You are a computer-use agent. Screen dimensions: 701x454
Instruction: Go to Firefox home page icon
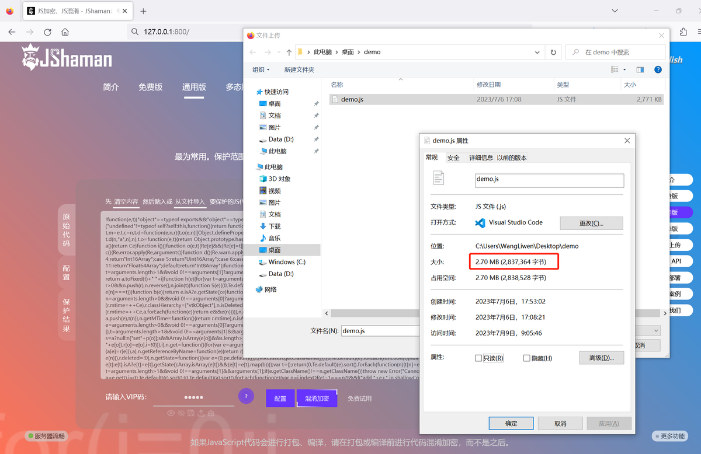tap(65, 32)
